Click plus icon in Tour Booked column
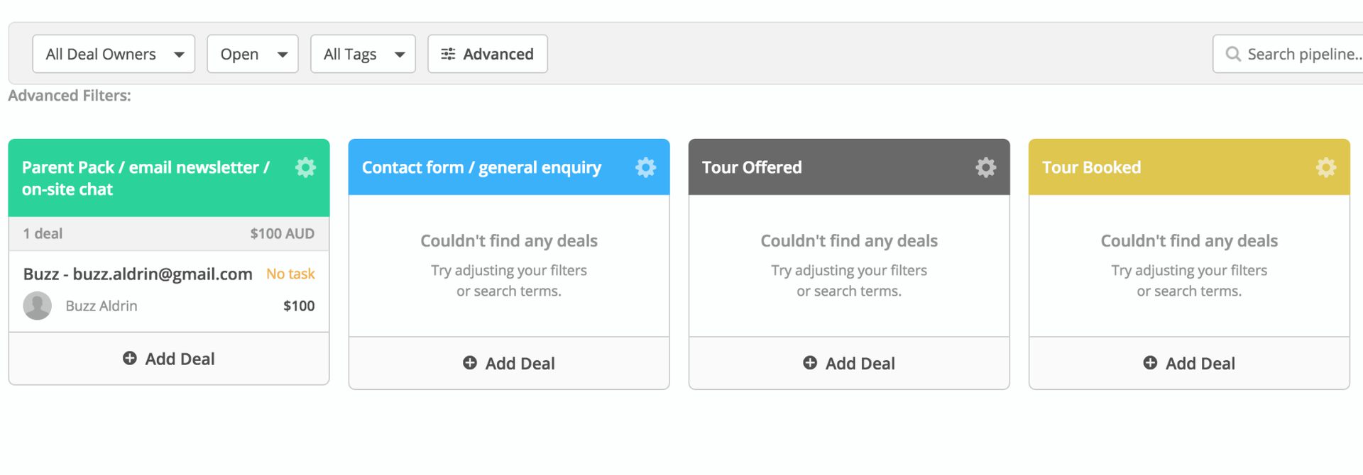This screenshot has height=475, width=1363. pyautogui.click(x=1150, y=363)
